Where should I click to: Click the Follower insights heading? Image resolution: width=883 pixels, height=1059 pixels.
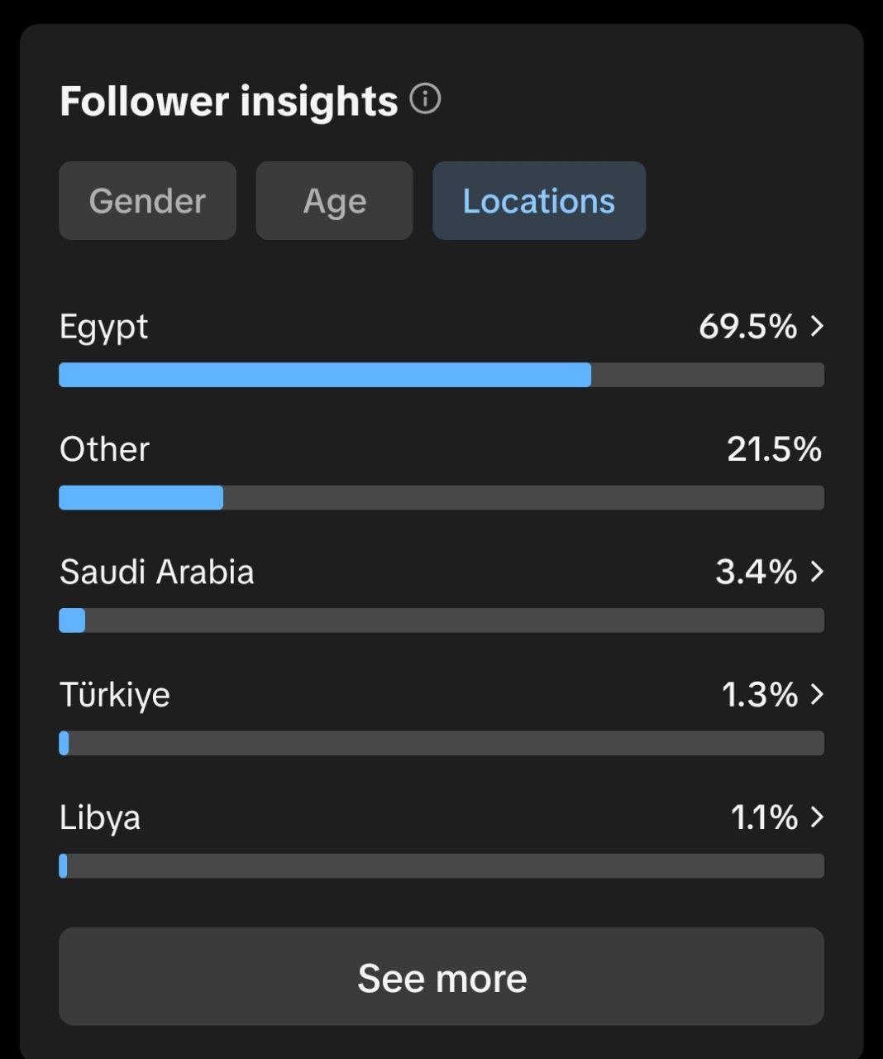(228, 101)
